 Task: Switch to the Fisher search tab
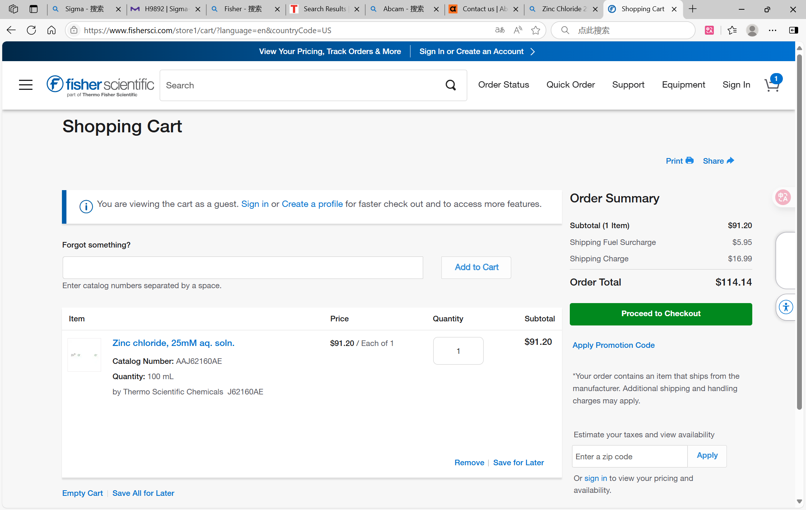click(245, 9)
